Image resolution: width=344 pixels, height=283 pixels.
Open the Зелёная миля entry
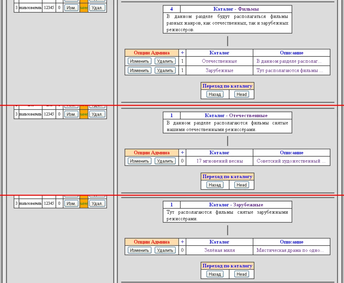(x=219, y=250)
